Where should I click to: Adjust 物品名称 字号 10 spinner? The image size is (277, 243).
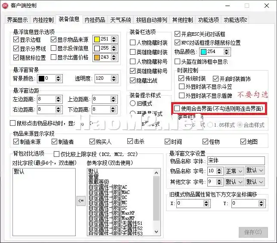point(219,171)
